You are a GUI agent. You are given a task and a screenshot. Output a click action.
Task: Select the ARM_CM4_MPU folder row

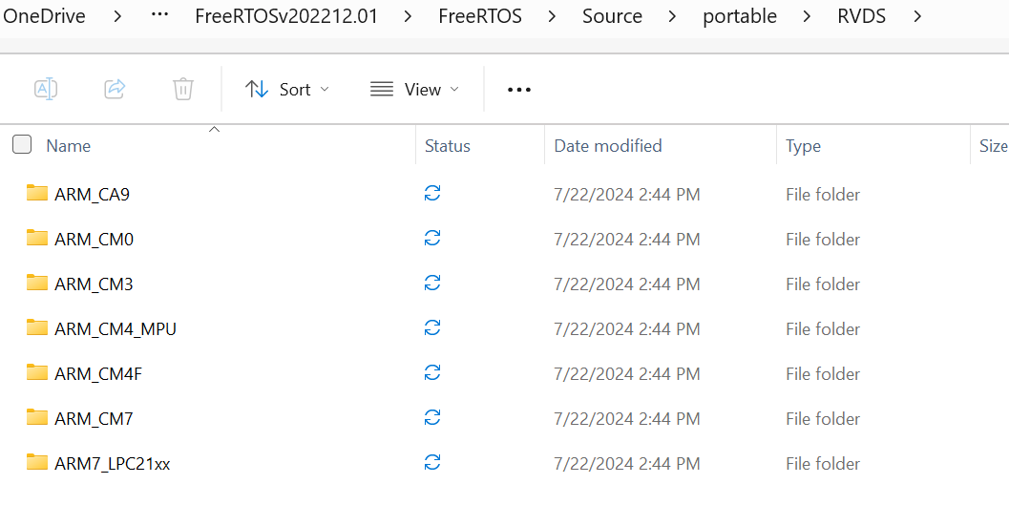116,328
